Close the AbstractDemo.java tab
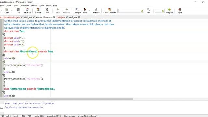 point(54,17)
